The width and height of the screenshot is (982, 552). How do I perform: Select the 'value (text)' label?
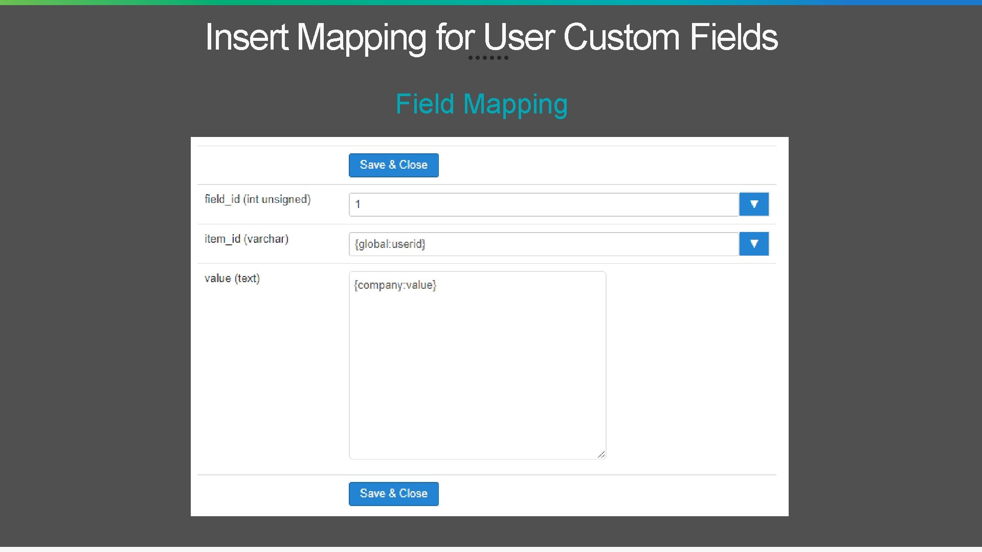232,279
